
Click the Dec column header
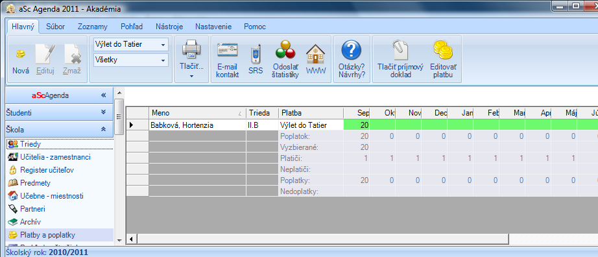[435, 113]
